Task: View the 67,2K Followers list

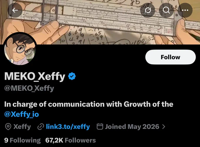Action: point(71,140)
